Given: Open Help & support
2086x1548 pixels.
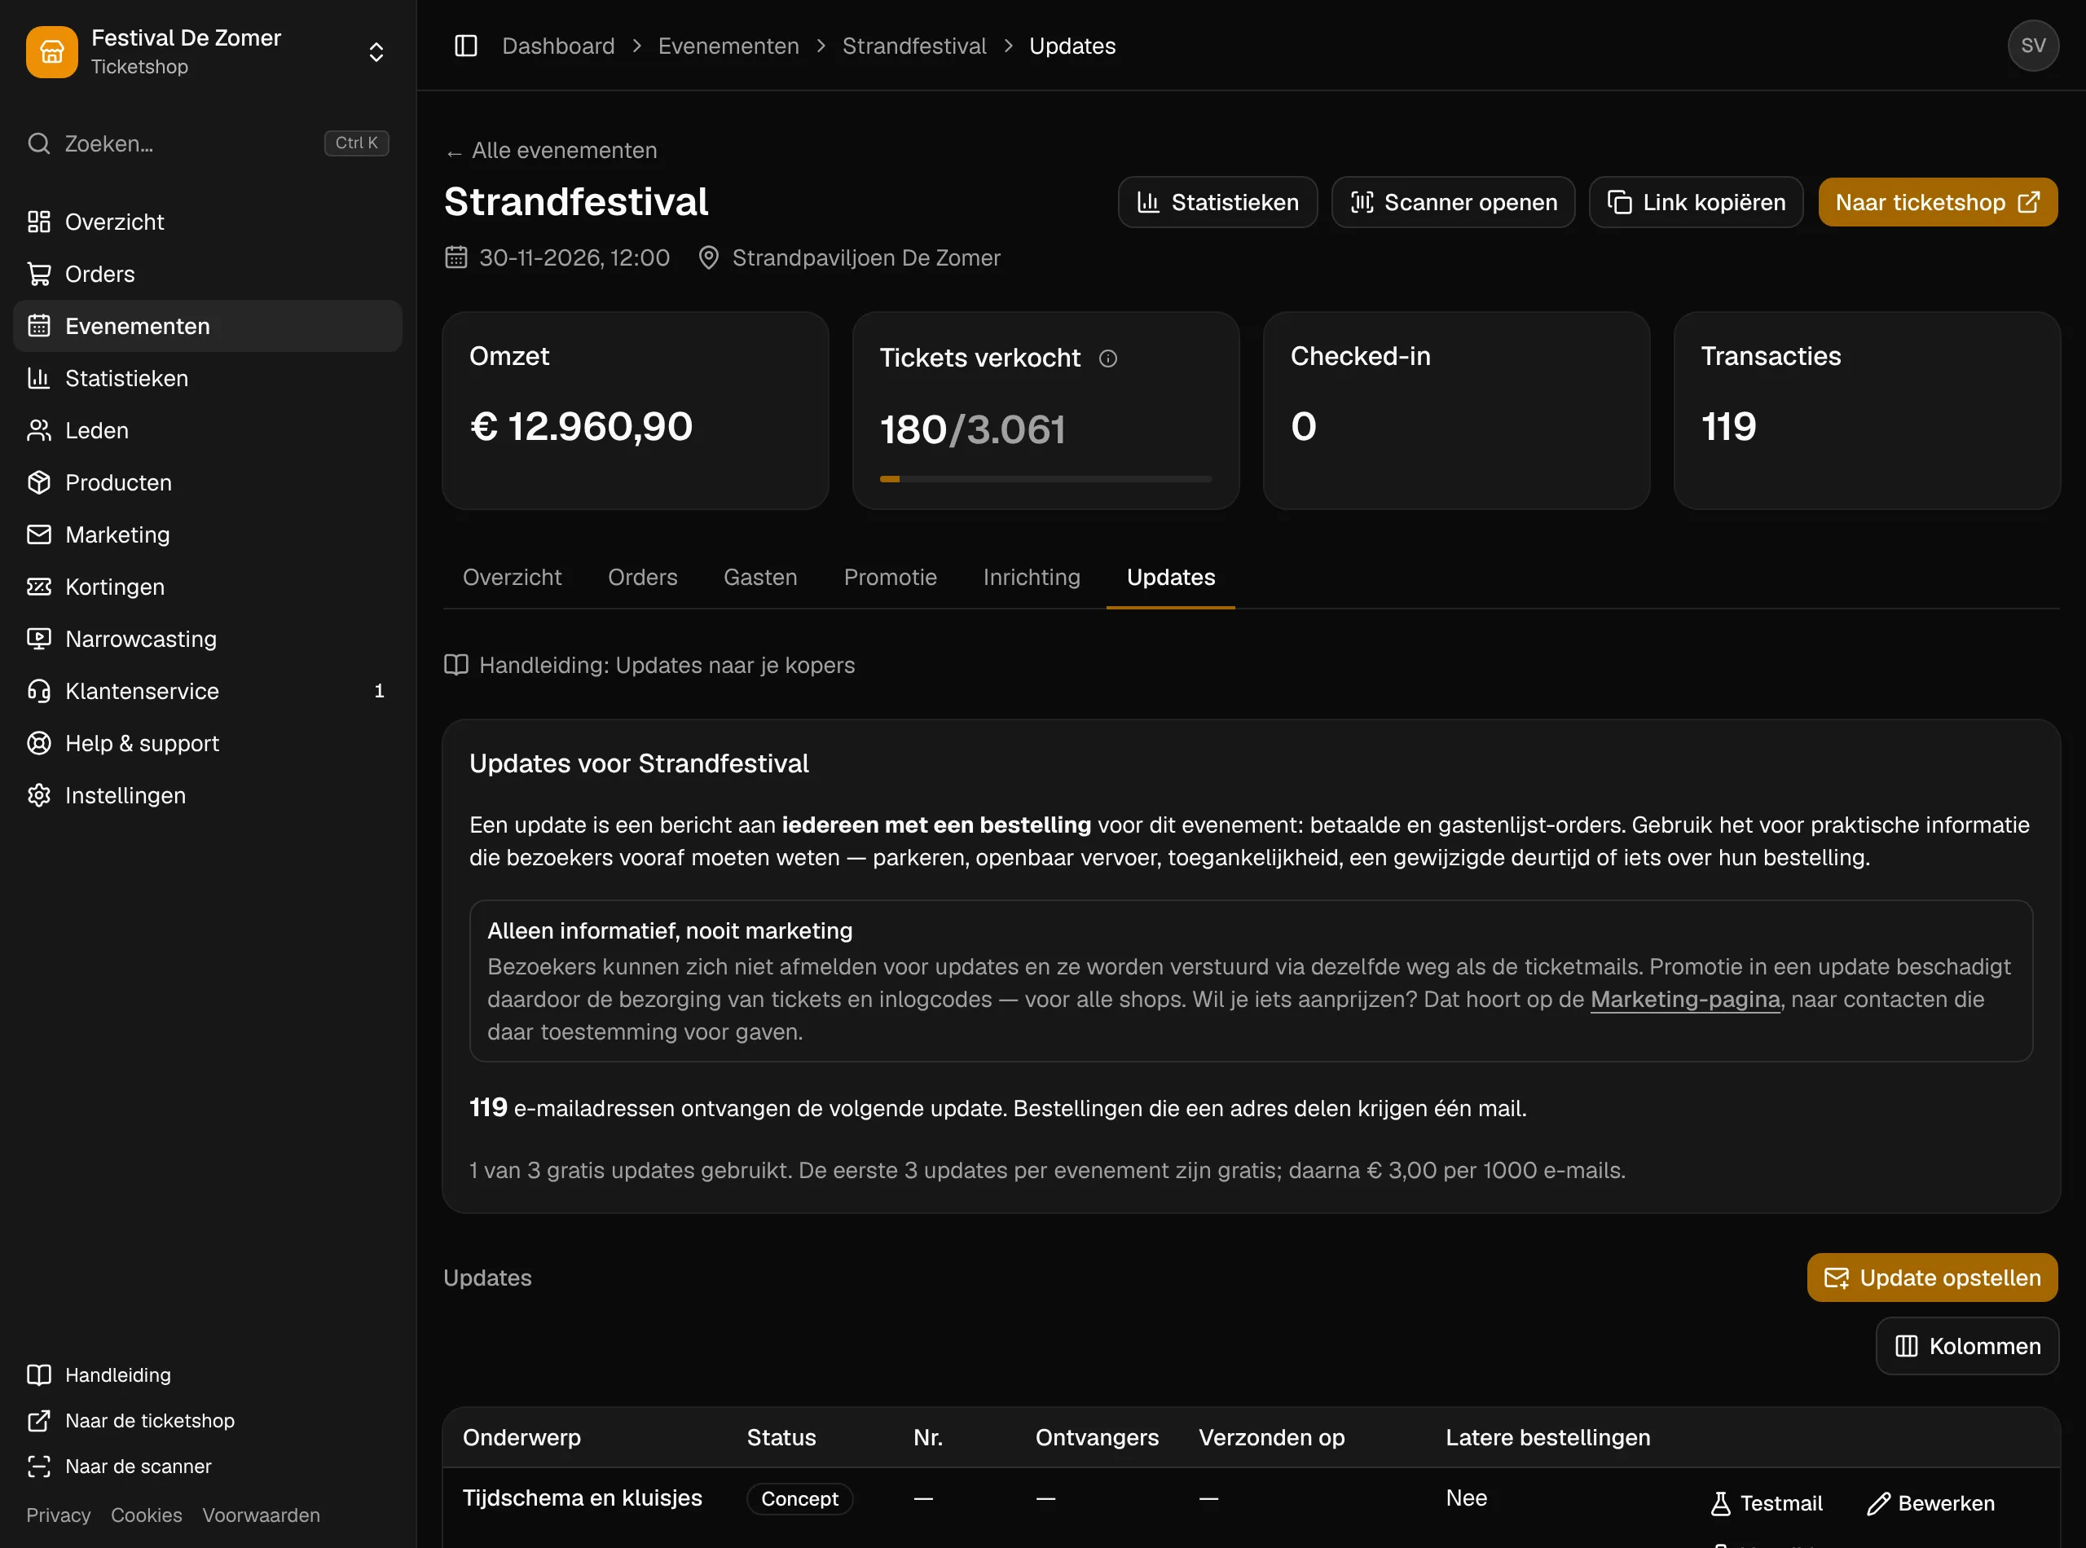Looking at the screenshot, I should [x=207, y=743].
